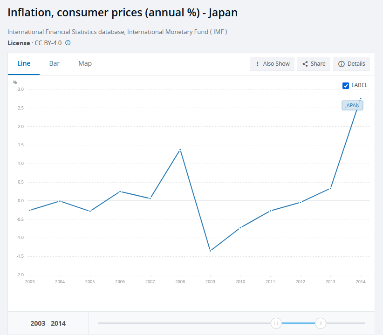
Task: Click the info icon beside CC BY-4.0 license
Action: click(68, 43)
